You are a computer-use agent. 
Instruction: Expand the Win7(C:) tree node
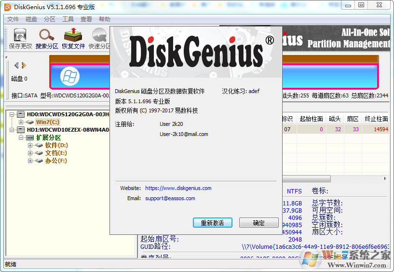pyautogui.click(x=21, y=122)
